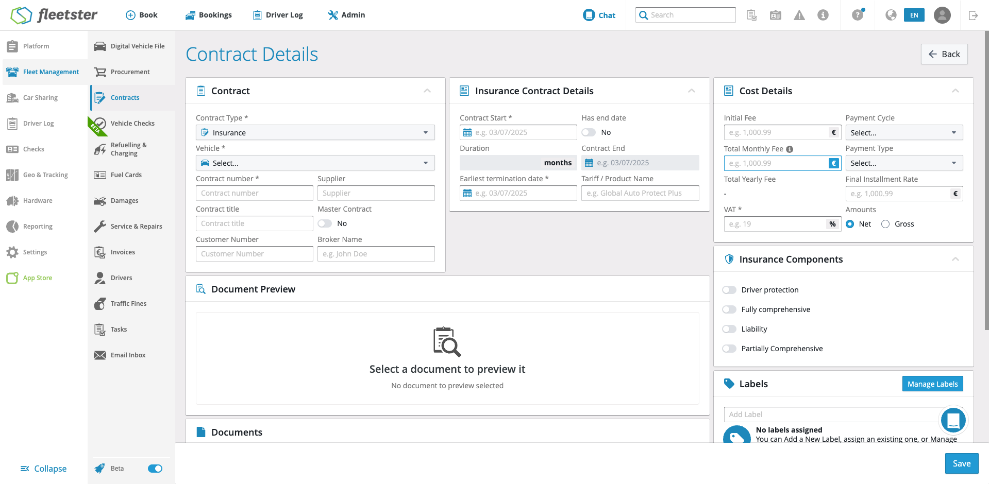Collapse the Insurance Contract Details panel
Image resolution: width=989 pixels, height=484 pixels.
(x=692, y=91)
